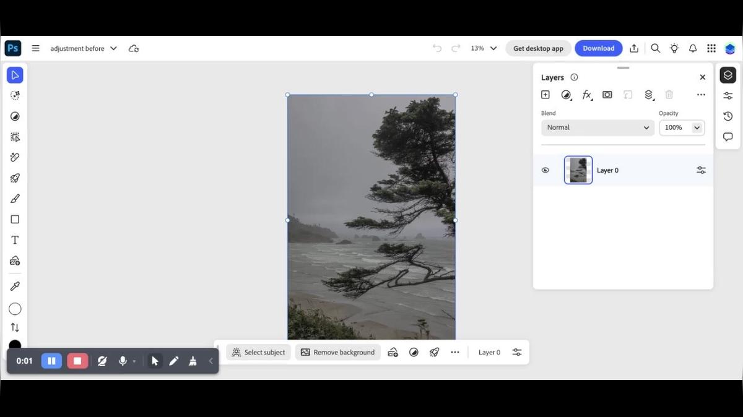
Task: Open the 13% zoom level dropdown
Action: [x=484, y=48]
